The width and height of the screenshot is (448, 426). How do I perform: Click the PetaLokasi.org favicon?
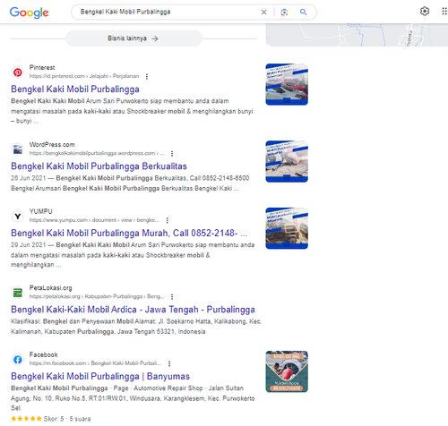pyautogui.click(x=18, y=293)
